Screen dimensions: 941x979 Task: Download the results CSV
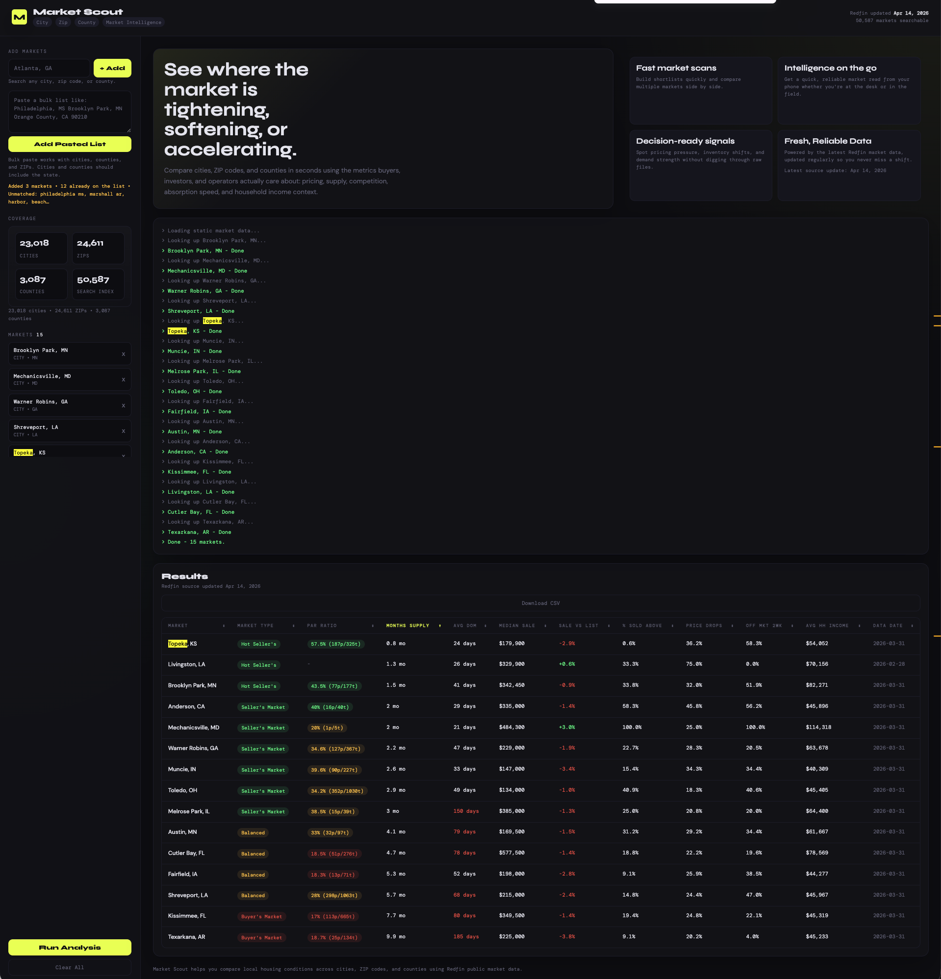(541, 603)
